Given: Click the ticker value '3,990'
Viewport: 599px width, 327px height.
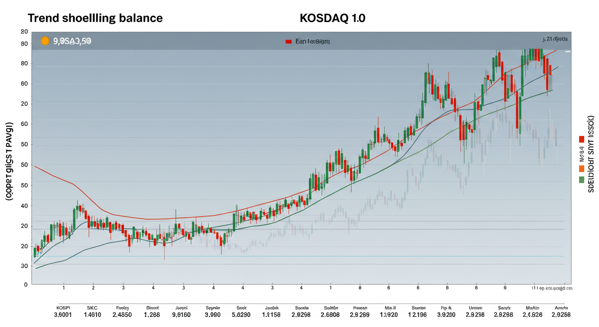Looking at the screenshot, I should point(212,316).
